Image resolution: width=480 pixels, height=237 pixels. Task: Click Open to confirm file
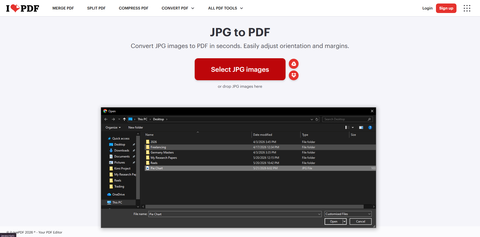click(x=334, y=221)
